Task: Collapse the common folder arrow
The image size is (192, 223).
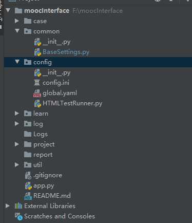Action: point(17,31)
